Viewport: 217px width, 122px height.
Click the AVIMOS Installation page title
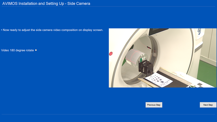pyautogui.click(x=46, y=4)
